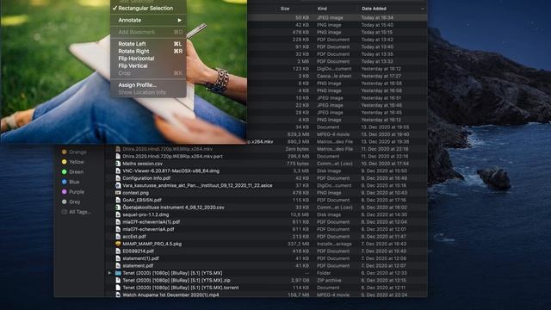Click the '629,3 MB' size cell
551x310 pixels.
pos(298,134)
